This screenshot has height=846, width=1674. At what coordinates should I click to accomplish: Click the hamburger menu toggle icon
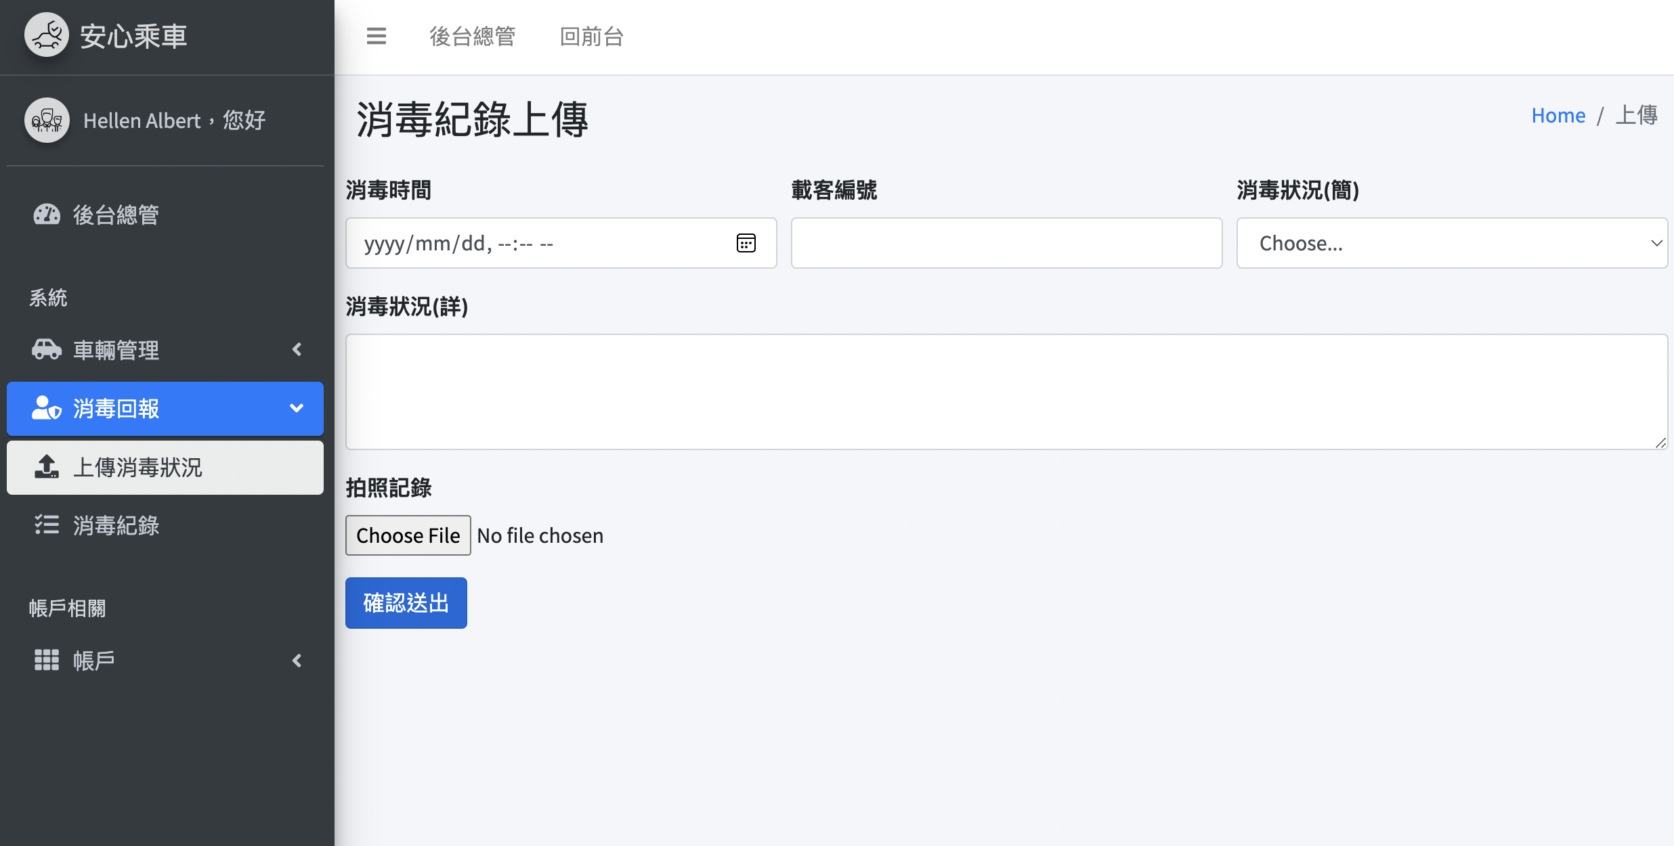click(x=377, y=36)
